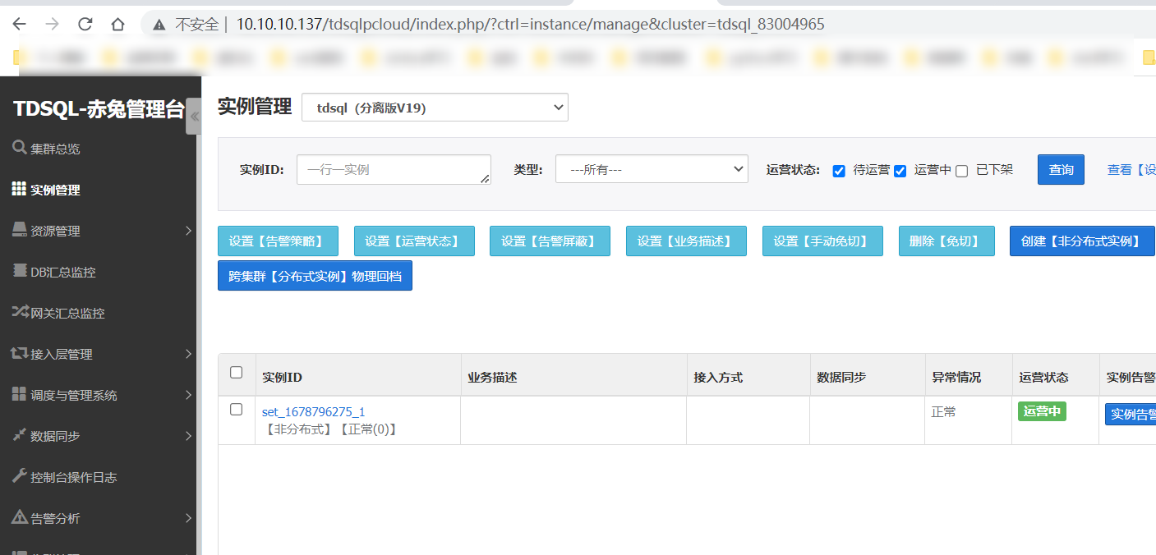Click magnifier icon beside 集群总览
1156x555 pixels.
(x=20, y=148)
